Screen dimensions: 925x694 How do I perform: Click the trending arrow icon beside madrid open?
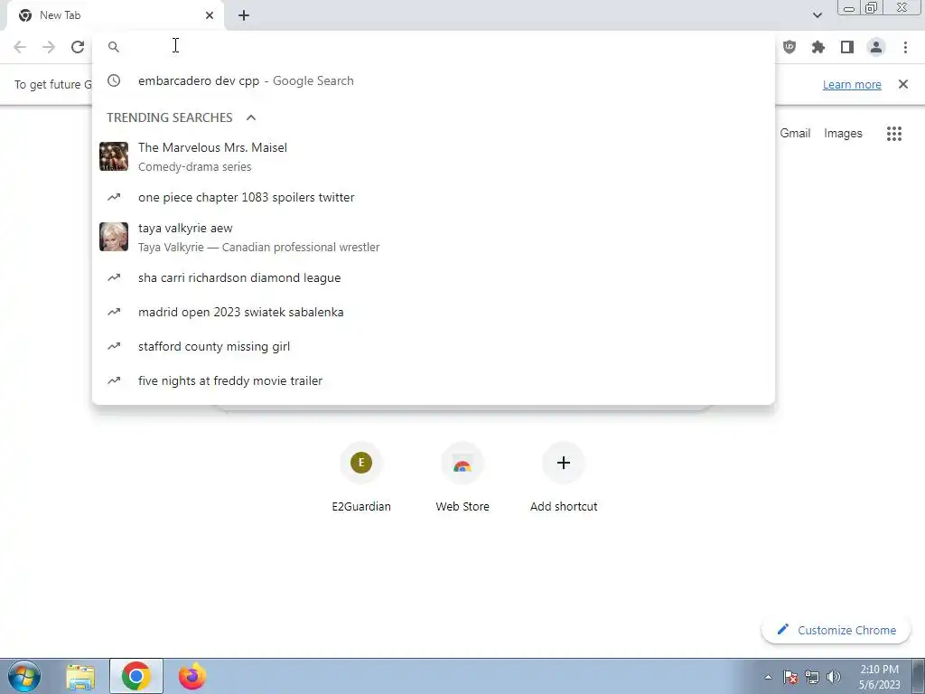click(x=114, y=312)
